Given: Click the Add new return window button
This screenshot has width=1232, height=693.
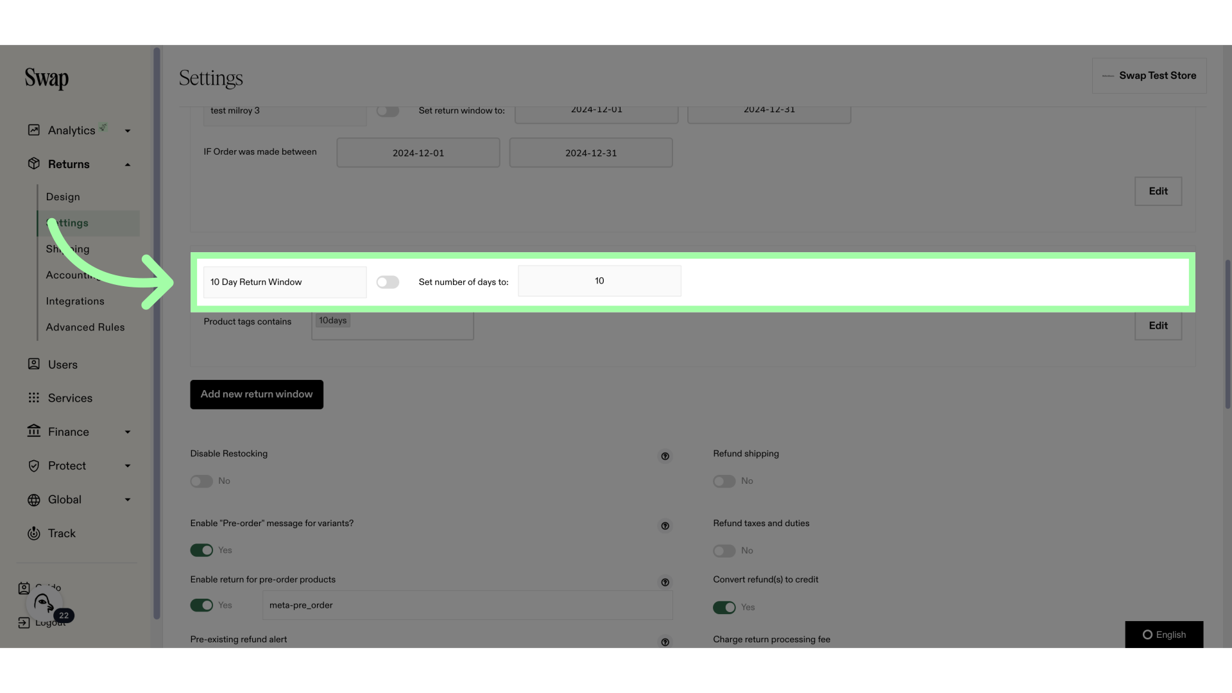Looking at the screenshot, I should [x=257, y=395].
